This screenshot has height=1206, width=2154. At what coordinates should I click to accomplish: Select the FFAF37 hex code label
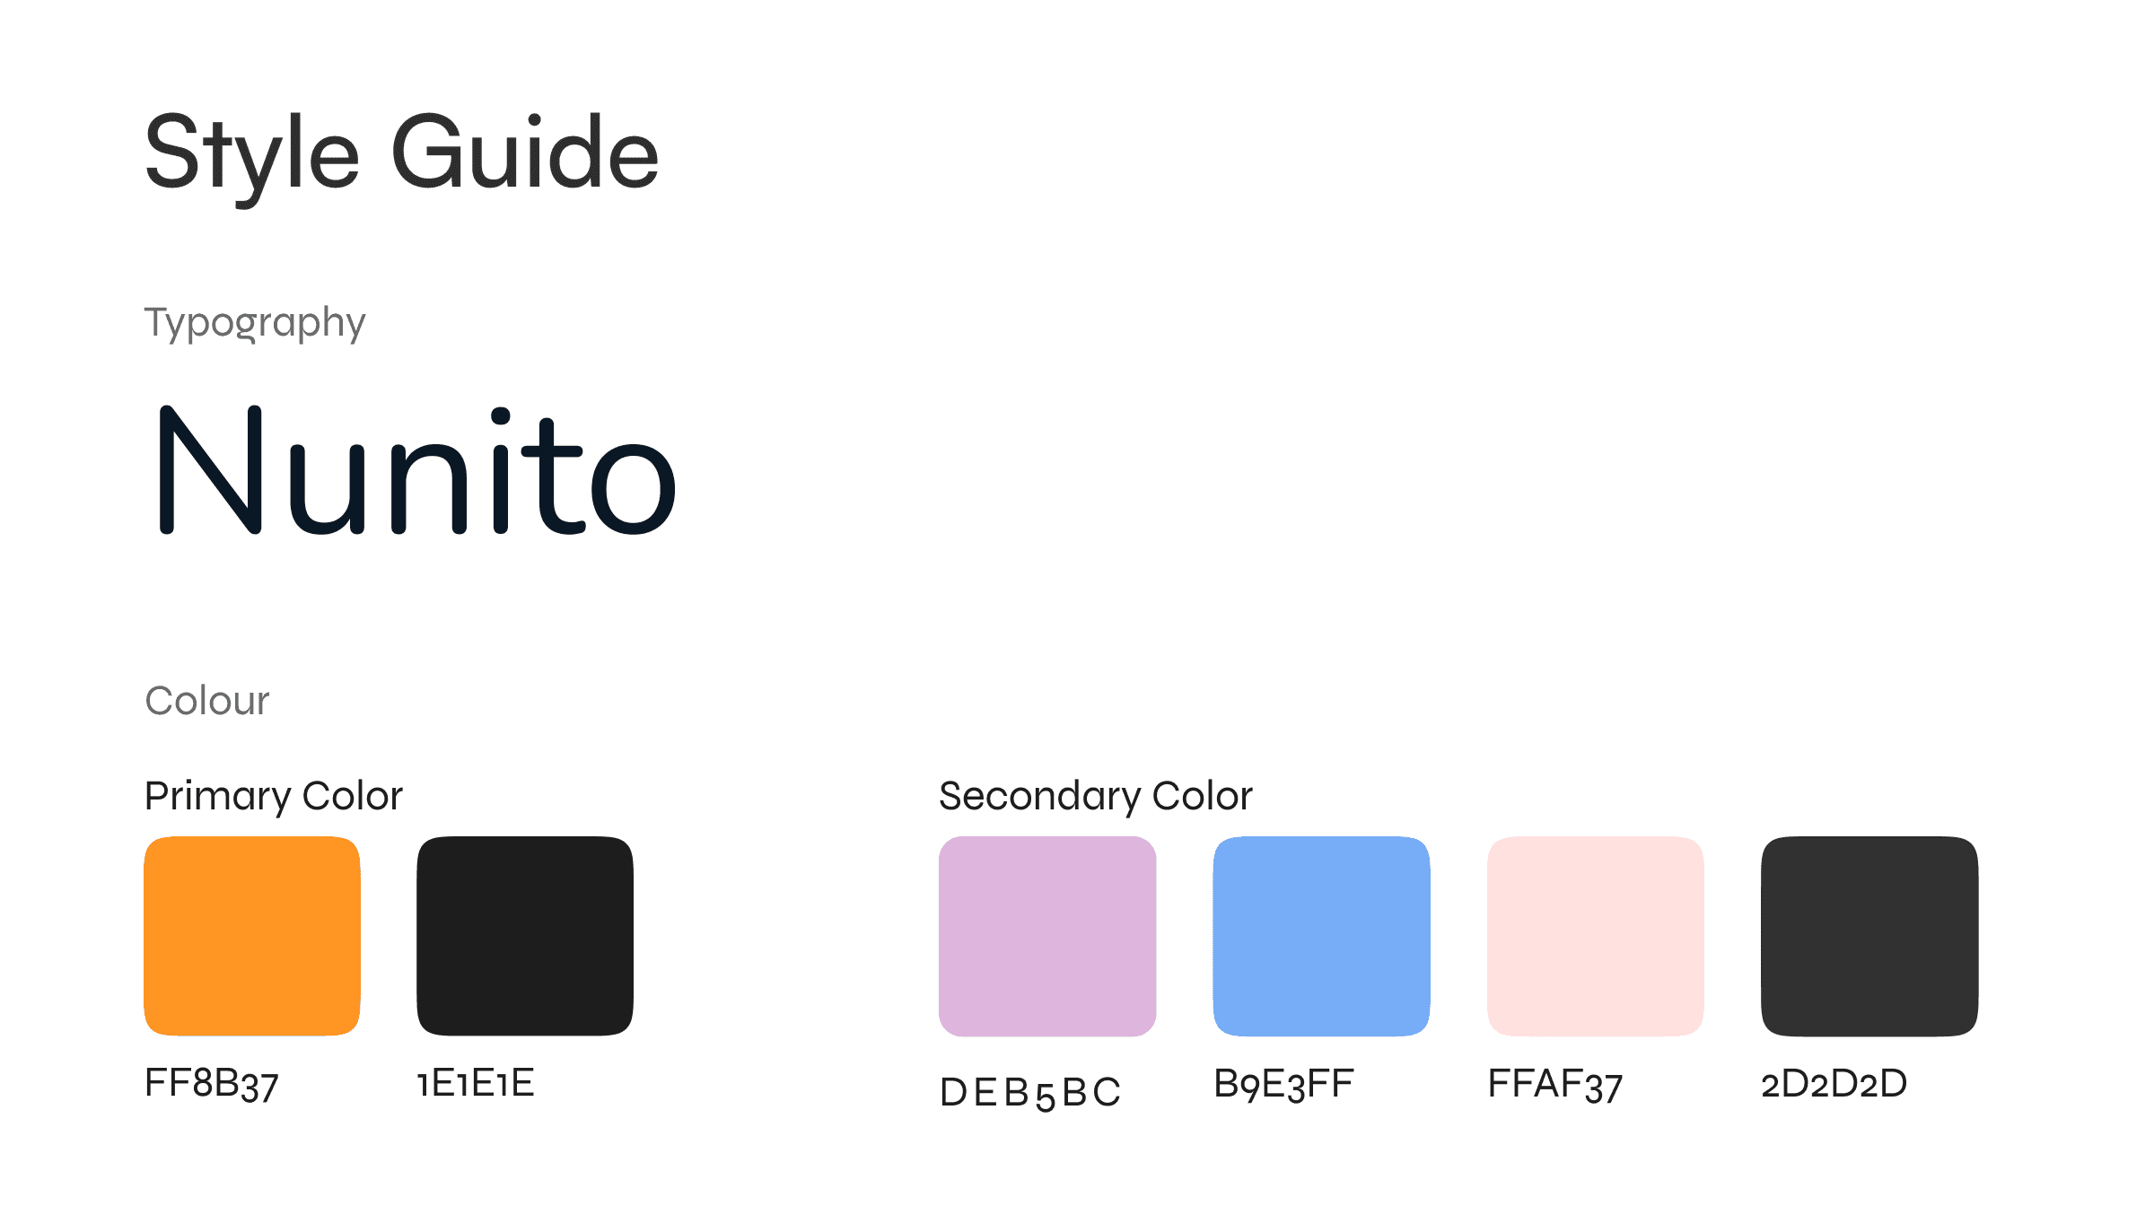coord(1555,1085)
